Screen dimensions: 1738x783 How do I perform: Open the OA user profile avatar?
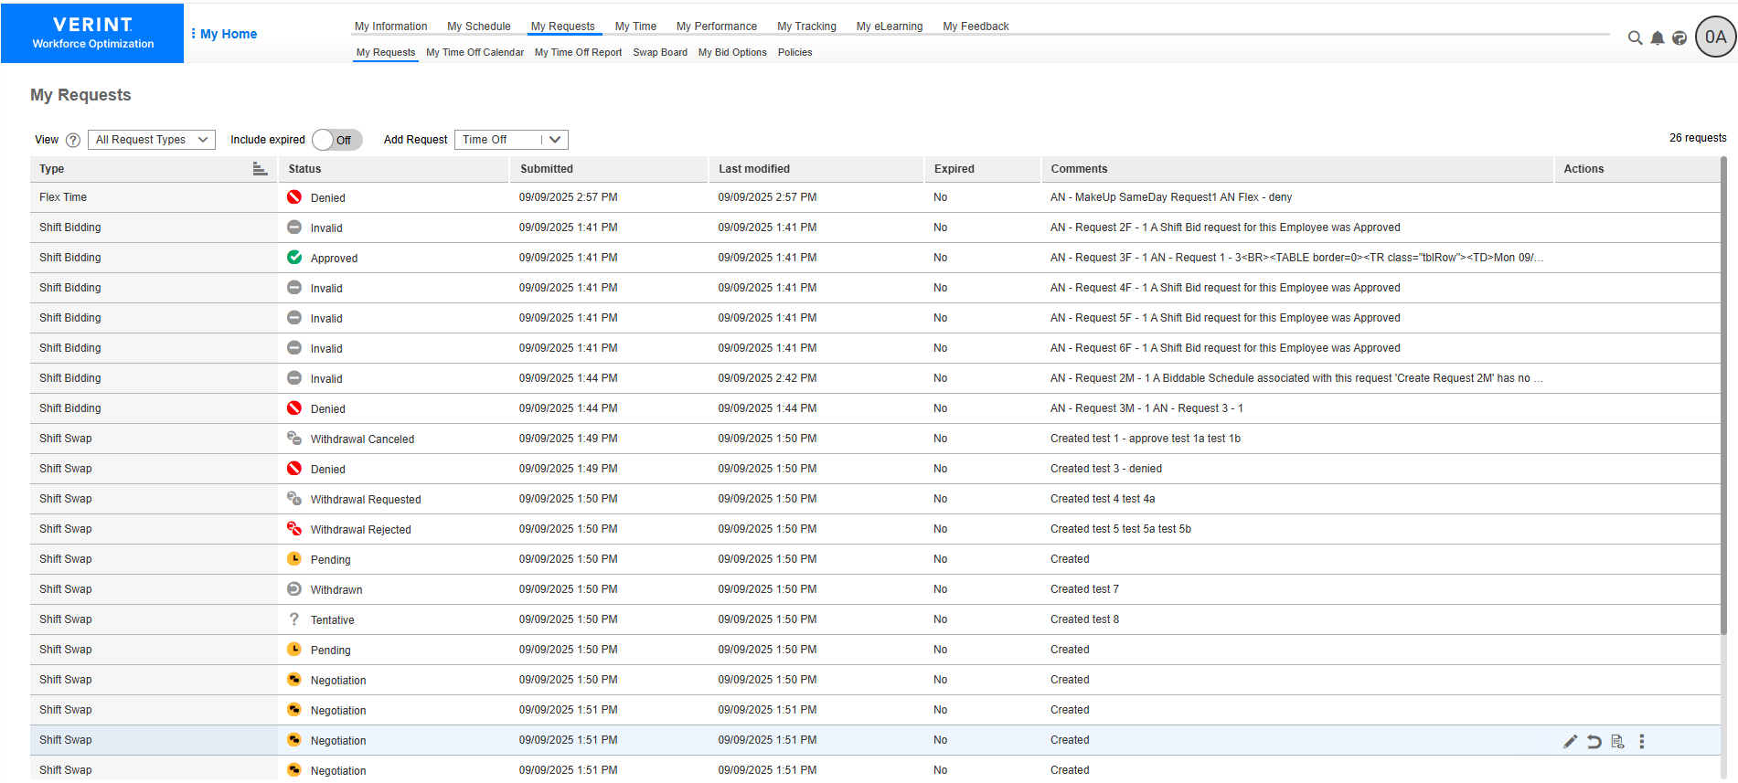click(x=1715, y=37)
